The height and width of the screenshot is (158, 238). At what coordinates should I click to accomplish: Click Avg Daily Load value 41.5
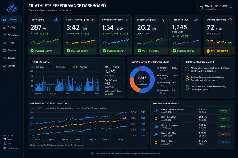[108, 83]
